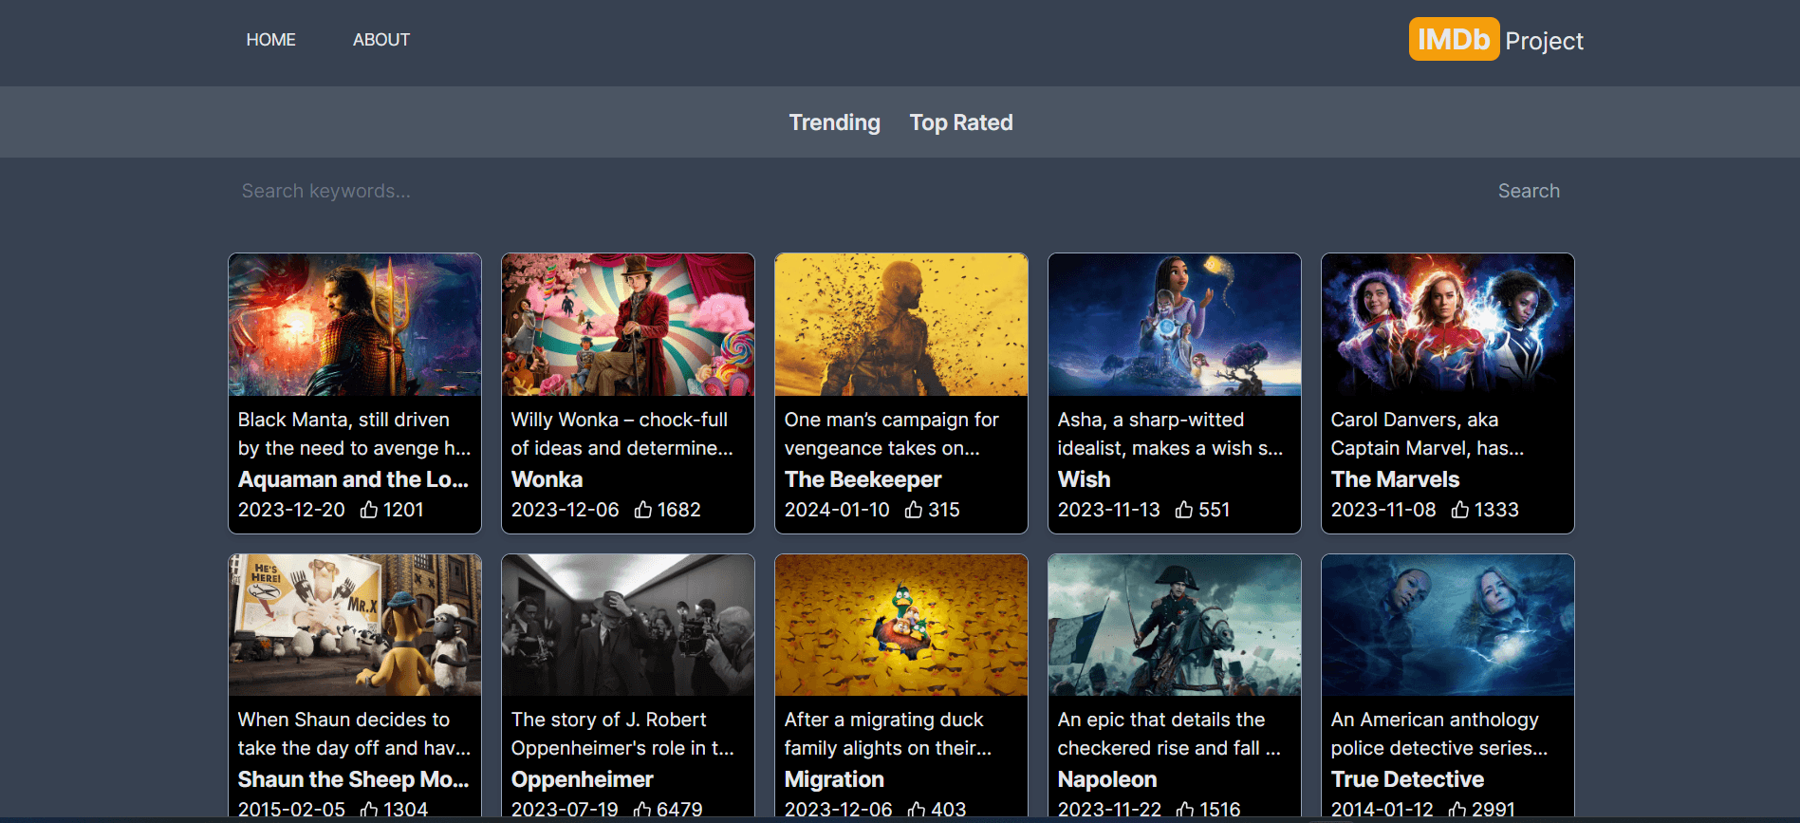Click the 'True Detective' title
This screenshot has width=1800, height=823.
[1407, 779]
